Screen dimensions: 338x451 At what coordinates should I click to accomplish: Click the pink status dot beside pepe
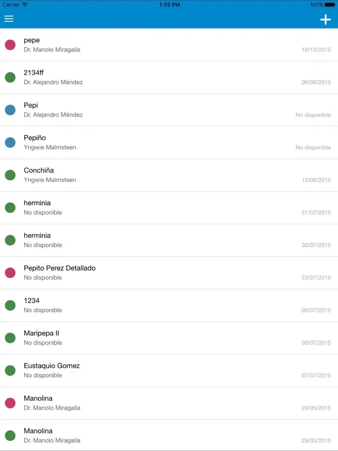click(10, 45)
